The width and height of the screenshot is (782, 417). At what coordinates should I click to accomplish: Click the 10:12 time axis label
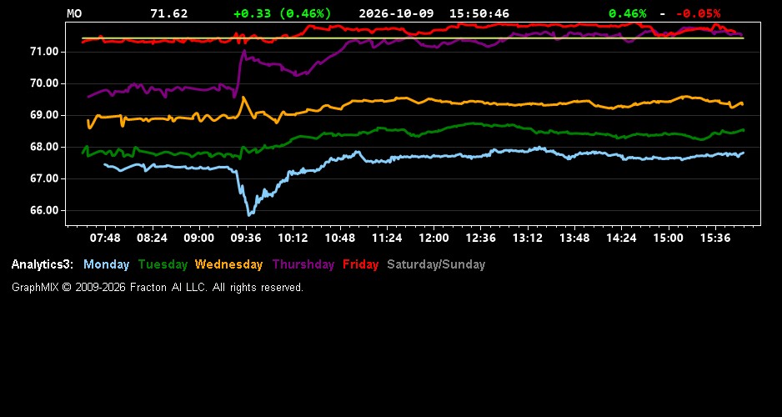point(293,238)
